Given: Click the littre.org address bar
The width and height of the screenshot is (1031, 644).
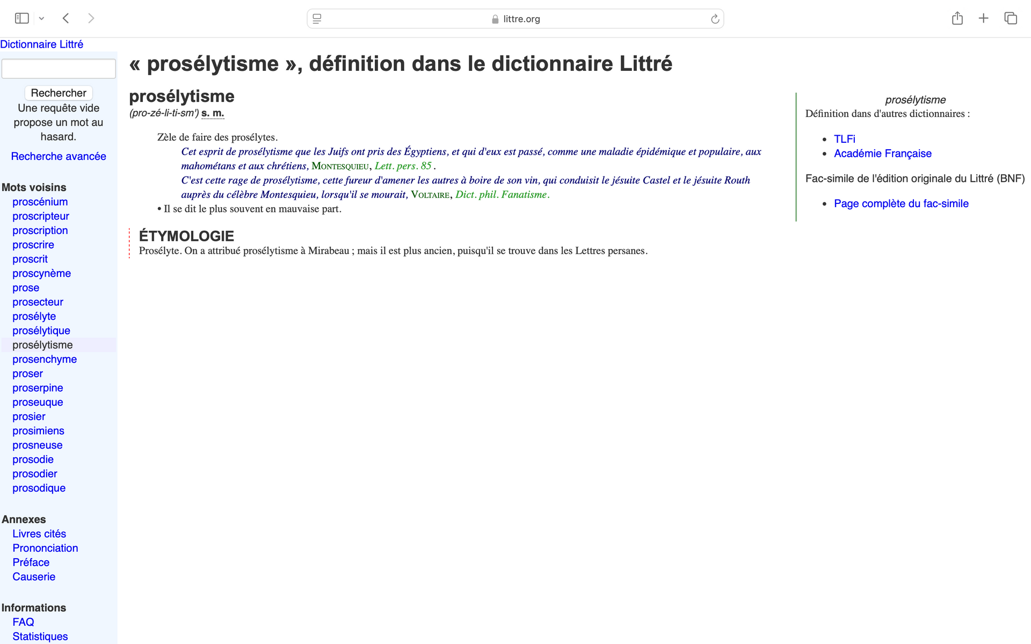Looking at the screenshot, I should [515, 19].
